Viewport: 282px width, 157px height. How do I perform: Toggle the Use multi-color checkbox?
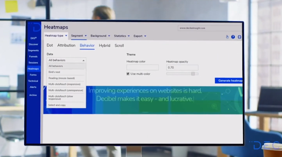(128, 74)
